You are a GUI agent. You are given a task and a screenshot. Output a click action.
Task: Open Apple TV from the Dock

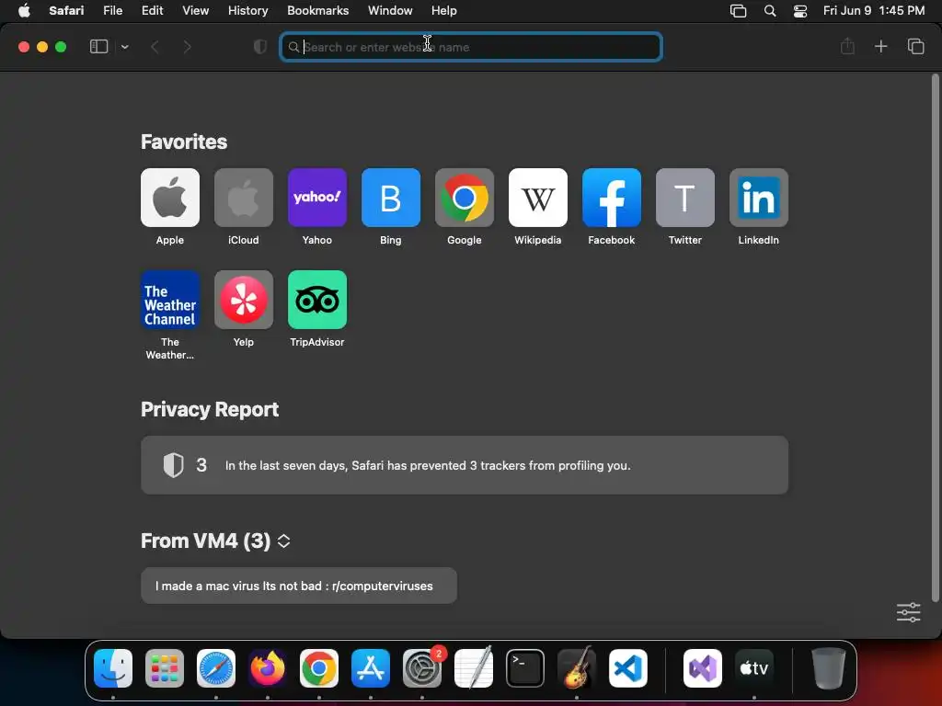click(754, 668)
